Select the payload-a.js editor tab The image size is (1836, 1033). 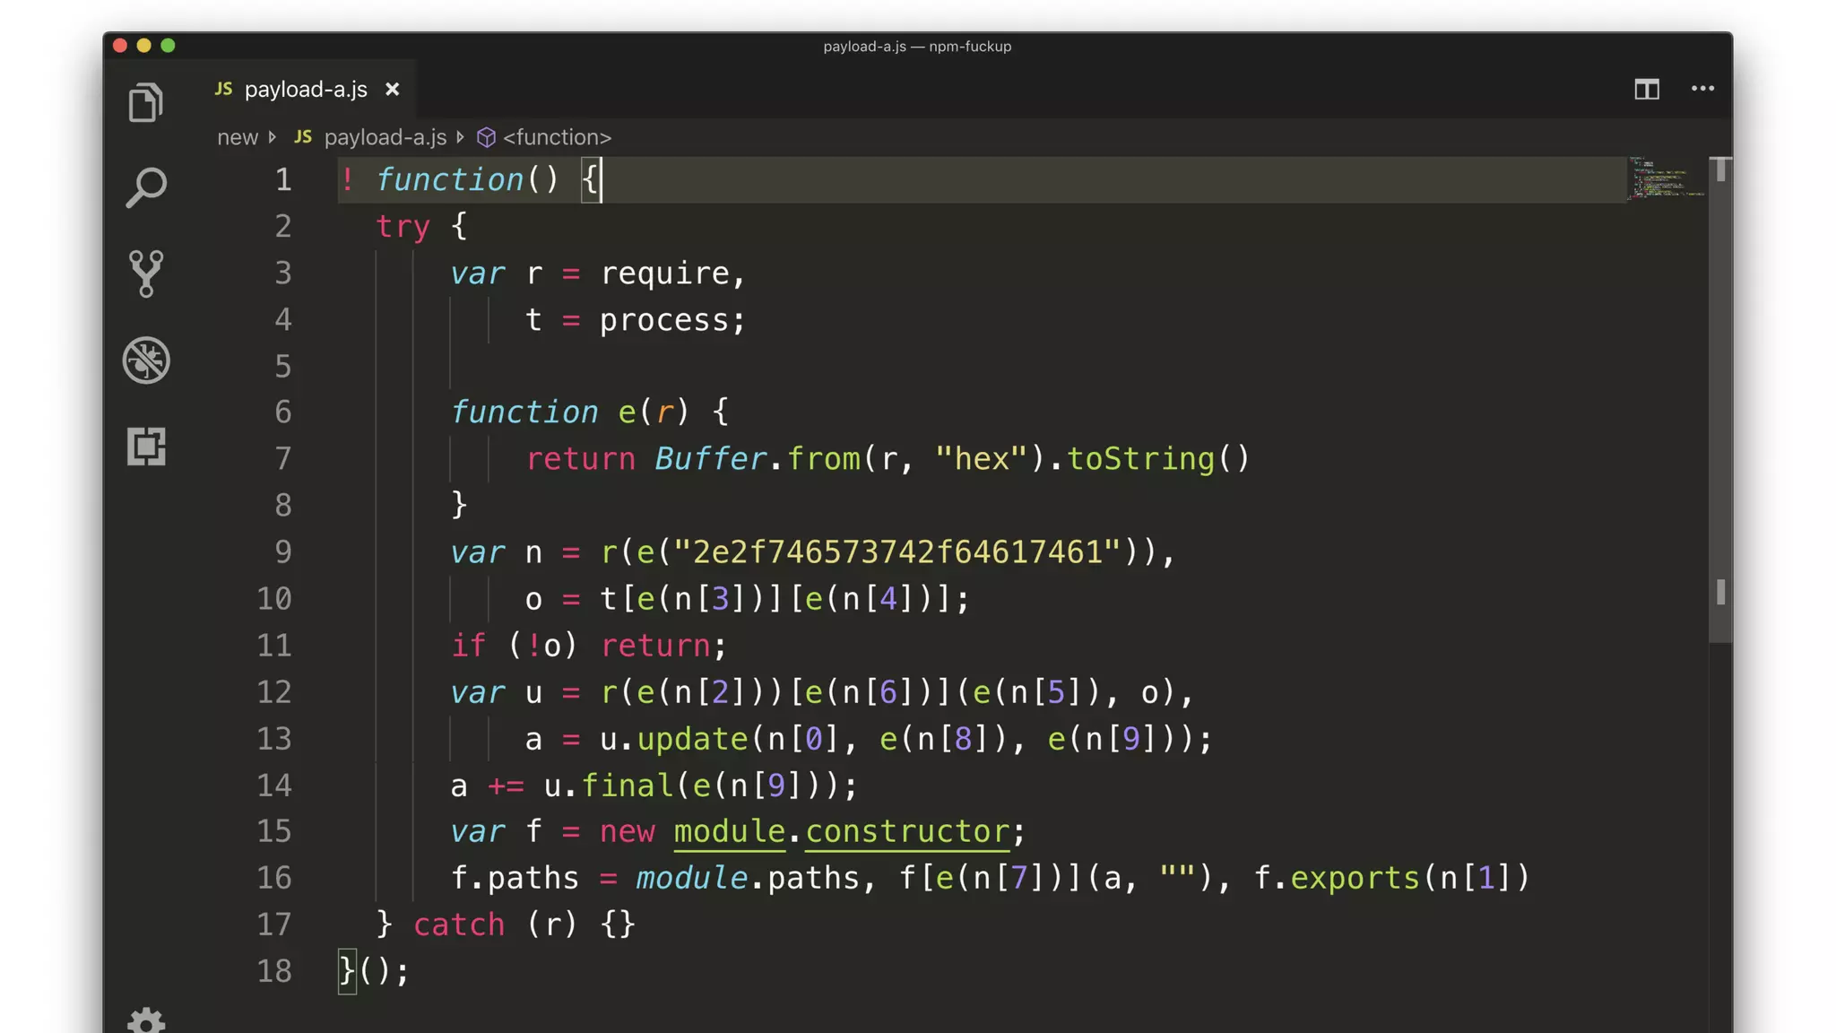(x=305, y=90)
